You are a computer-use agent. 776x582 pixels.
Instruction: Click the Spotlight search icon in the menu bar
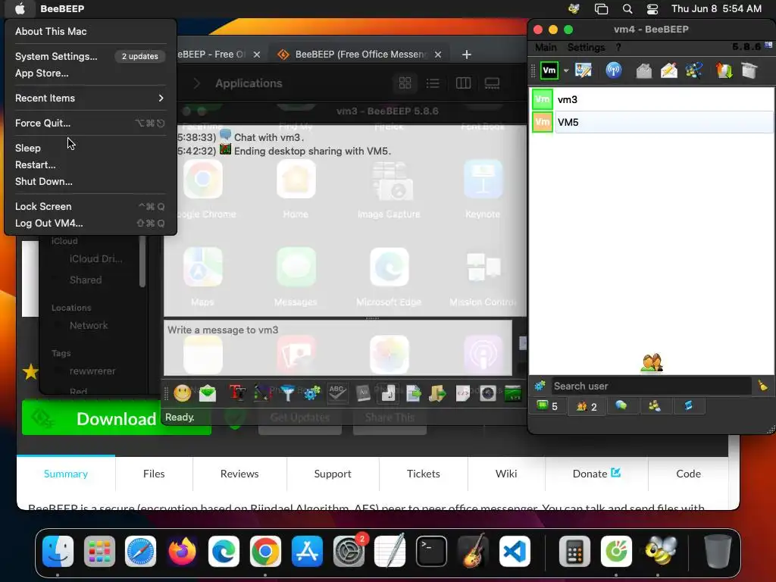coord(627,9)
